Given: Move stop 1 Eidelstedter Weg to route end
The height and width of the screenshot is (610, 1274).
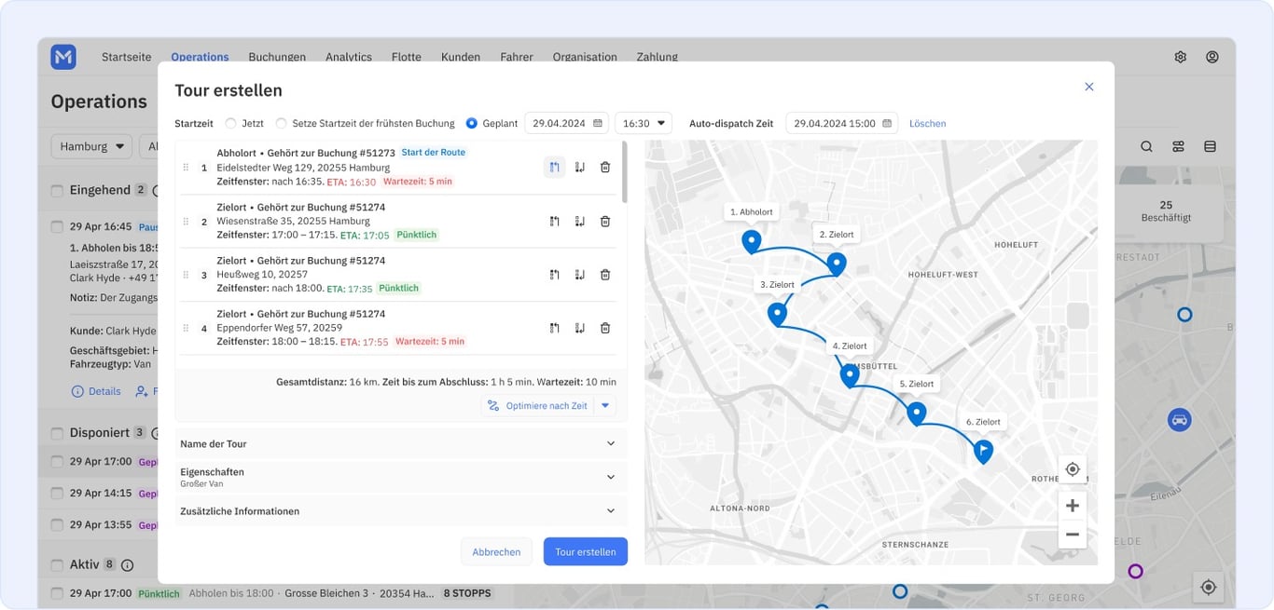Looking at the screenshot, I should tap(580, 167).
